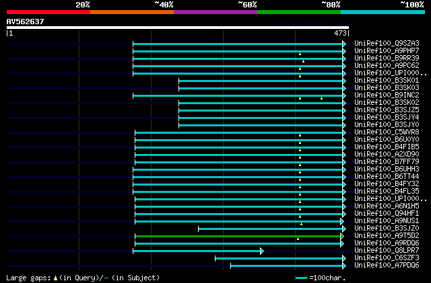Select the 'Large gaps' legend text
The image size is (431, 283).
(x=28, y=278)
